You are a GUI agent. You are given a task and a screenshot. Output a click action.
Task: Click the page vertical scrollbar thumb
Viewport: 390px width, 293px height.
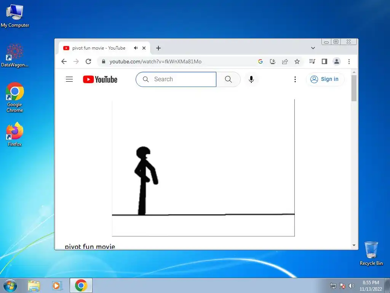354,88
